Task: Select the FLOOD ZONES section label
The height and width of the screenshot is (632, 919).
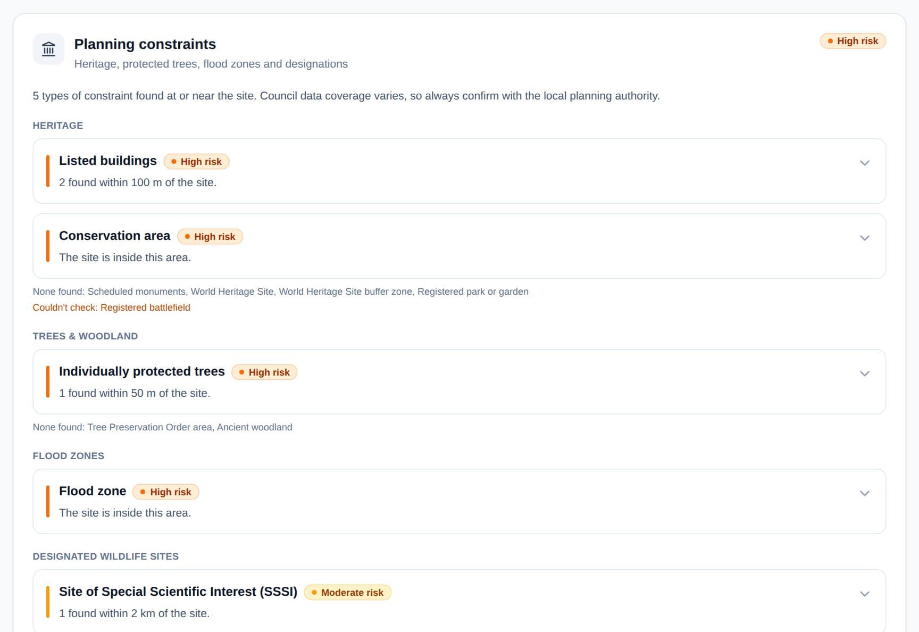Action: click(x=69, y=456)
